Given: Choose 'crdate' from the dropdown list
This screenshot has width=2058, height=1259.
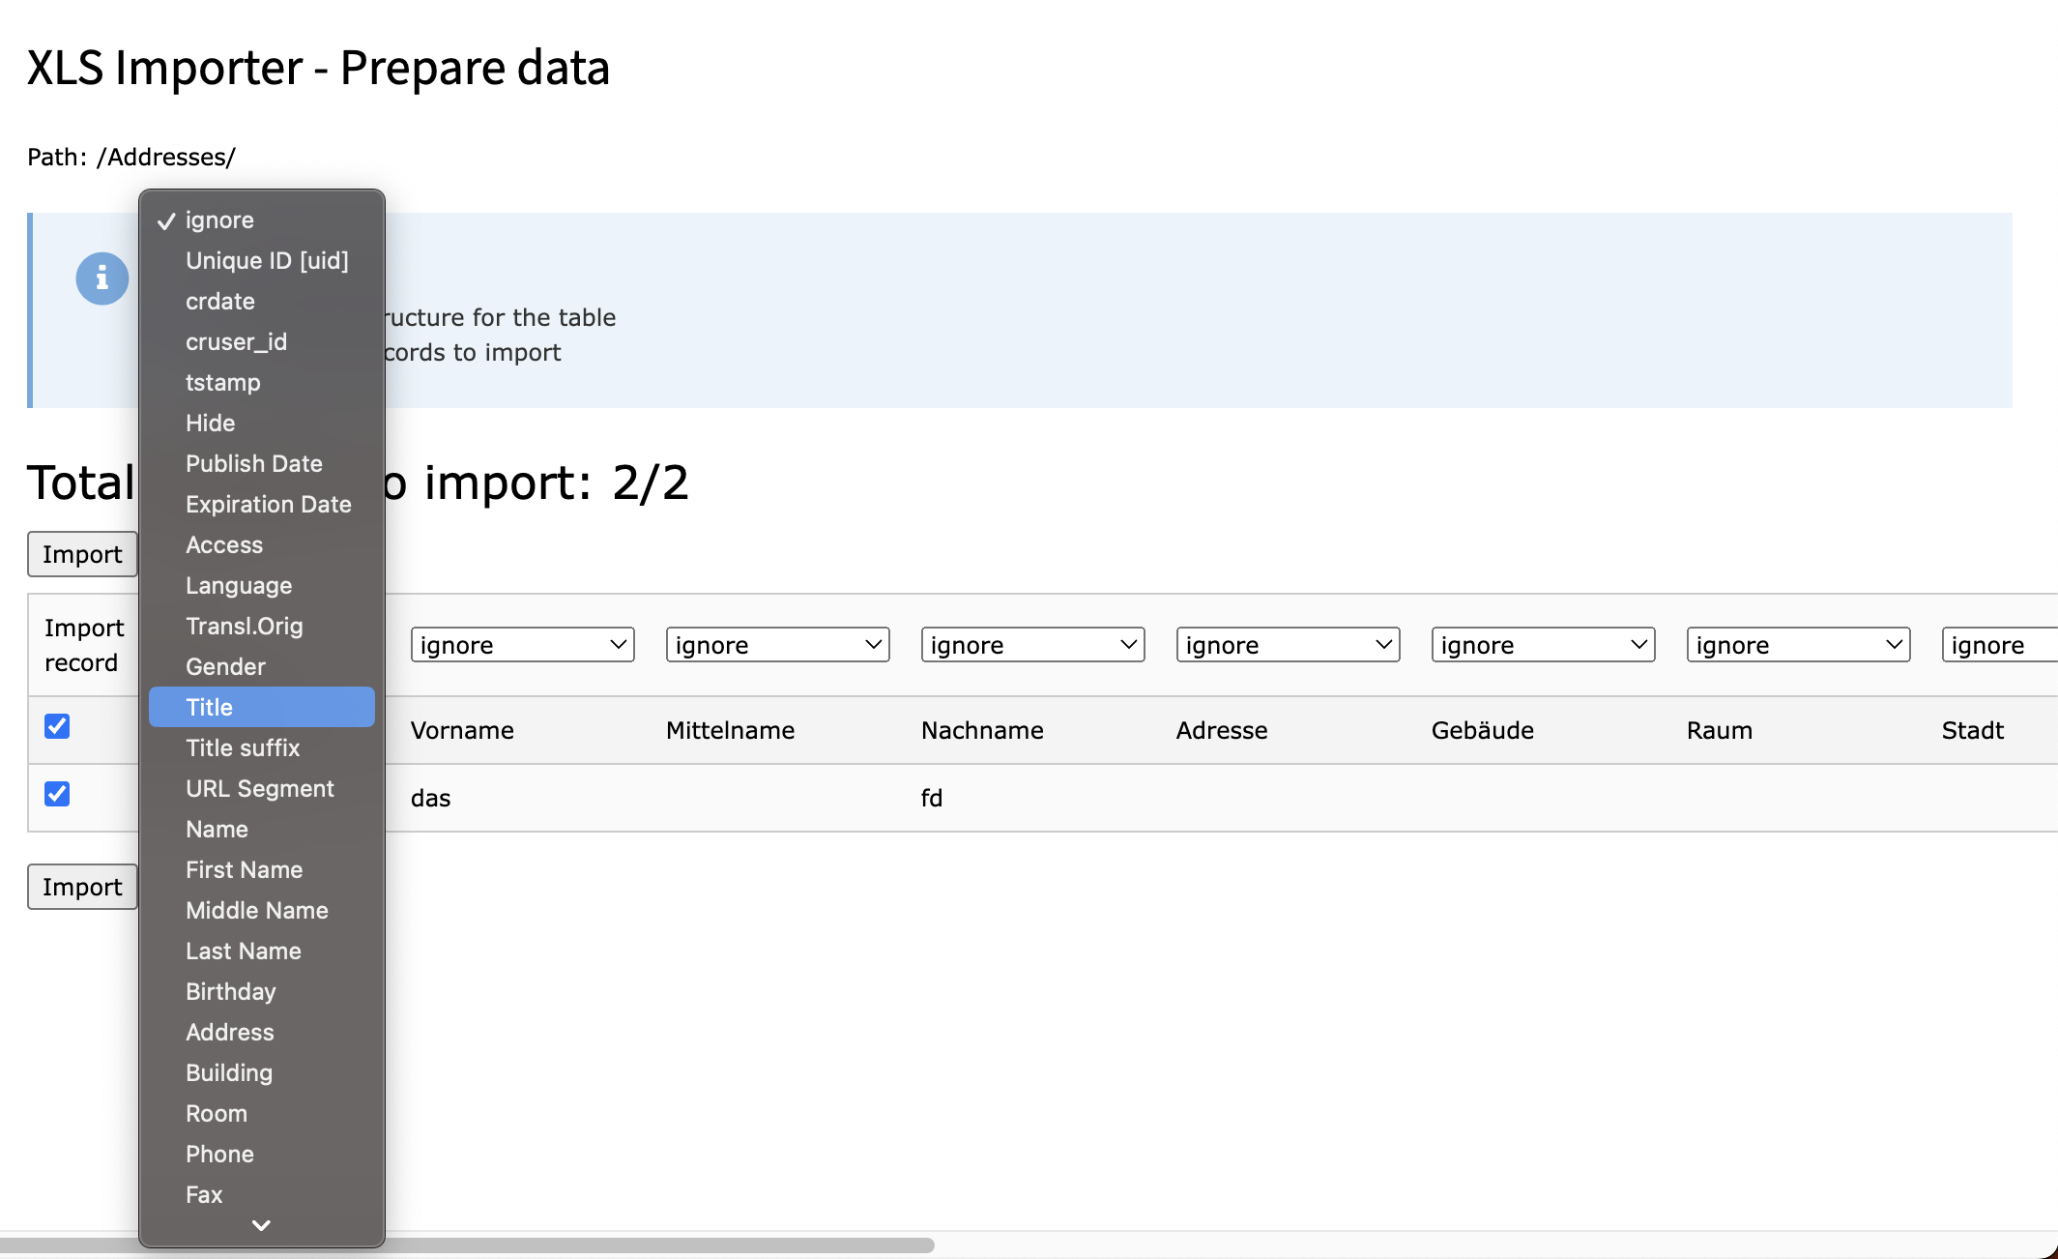Looking at the screenshot, I should pos(262,302).
